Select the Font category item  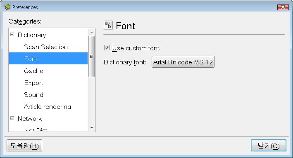pyautogui.click(x=48, y=59)
